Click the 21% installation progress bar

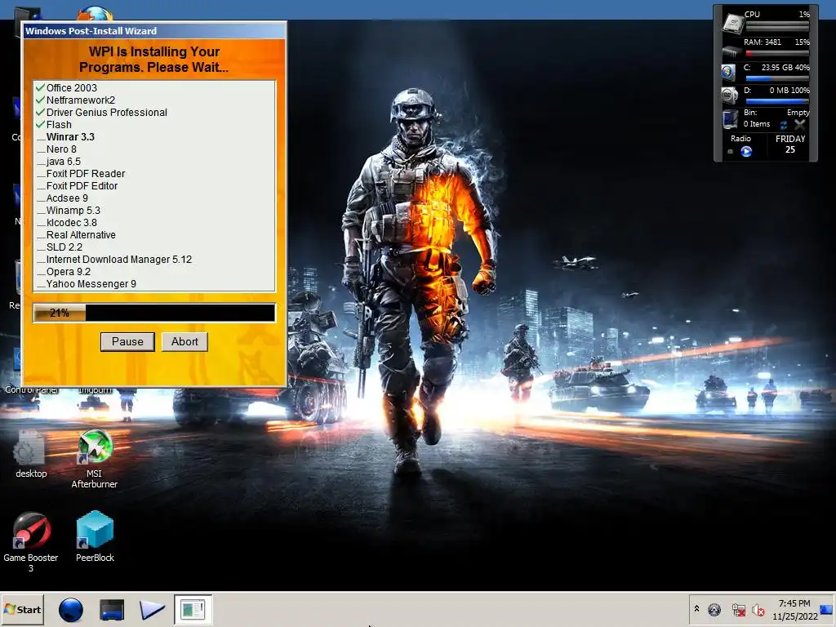(154, 313)
